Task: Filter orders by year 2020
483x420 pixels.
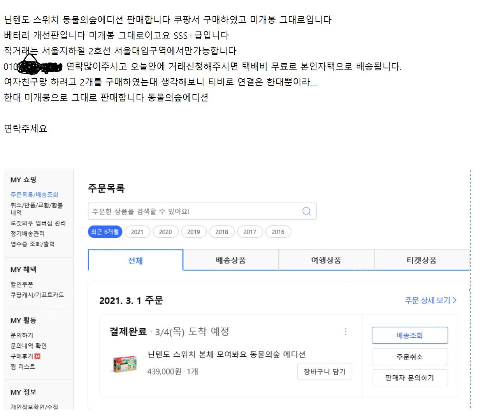Action: tap(165, 232)
